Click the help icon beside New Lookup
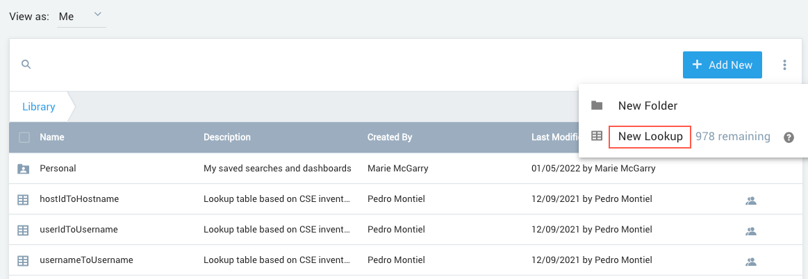 [789, 137]
